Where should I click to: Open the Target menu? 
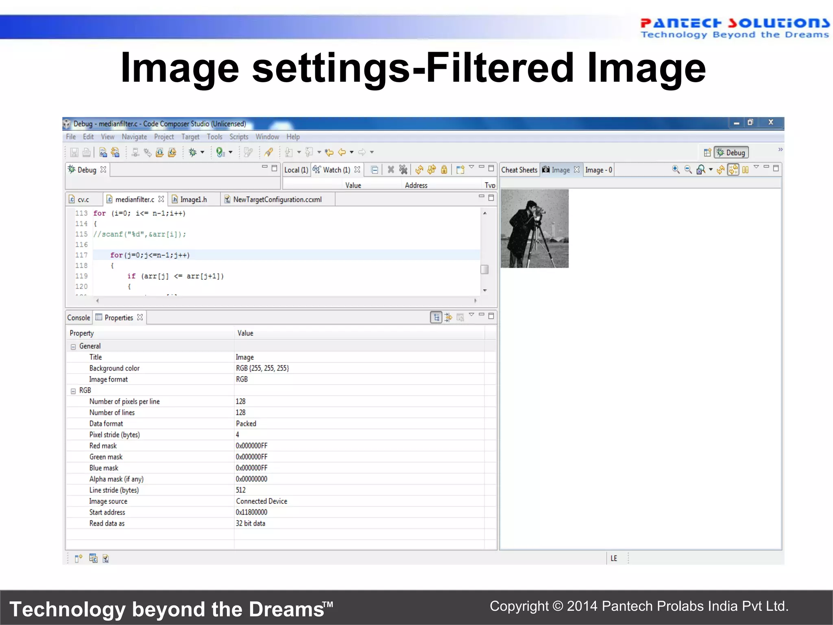[190, 137]
